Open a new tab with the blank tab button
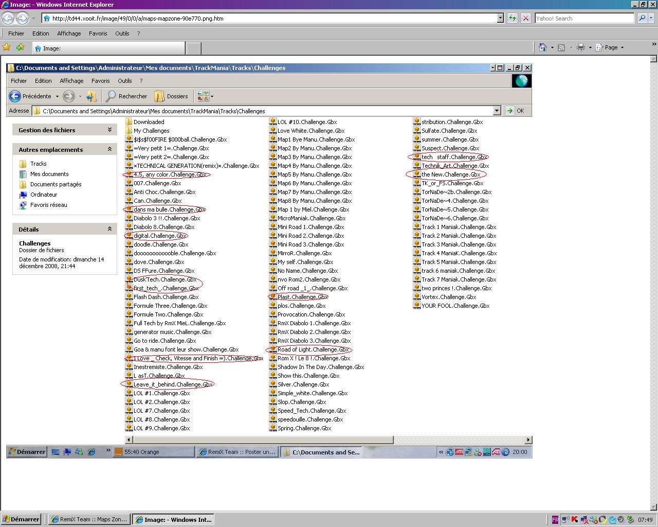Screen dimensions: 658x527 click(x=193, y=48)
